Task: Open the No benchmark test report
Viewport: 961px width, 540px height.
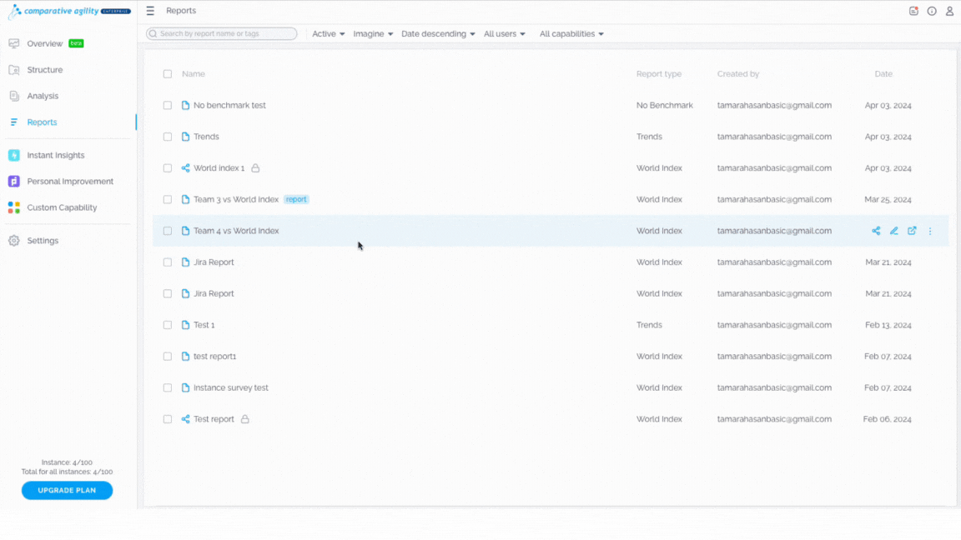Action: coord(230,105)
